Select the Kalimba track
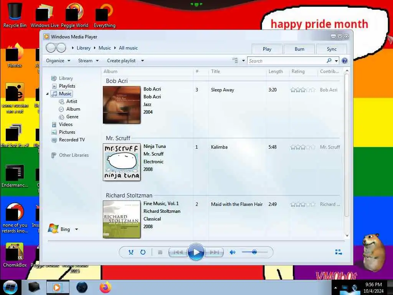 (219, 147)
